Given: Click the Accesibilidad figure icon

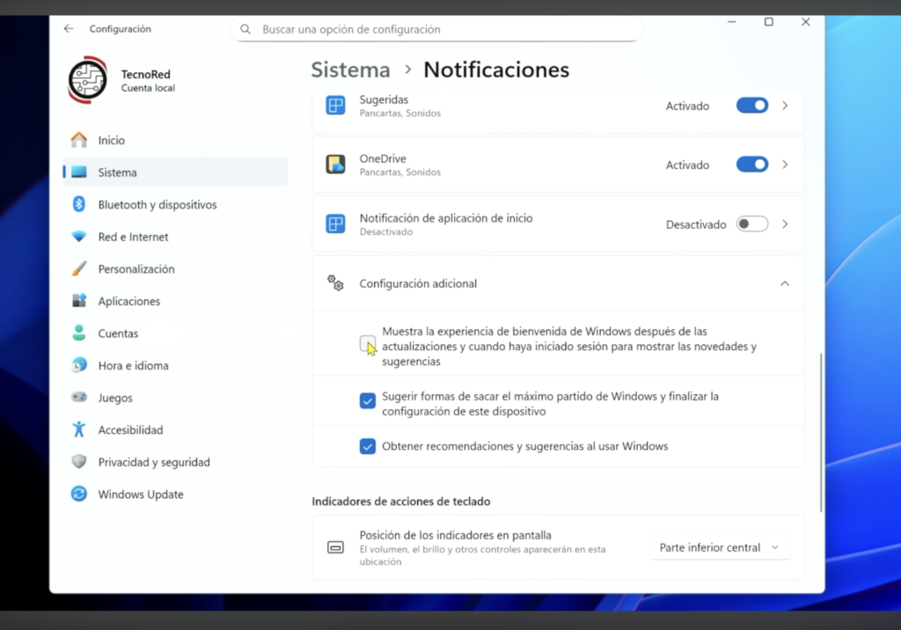Looking at the screenshot, I should click(x=78, y=429).
